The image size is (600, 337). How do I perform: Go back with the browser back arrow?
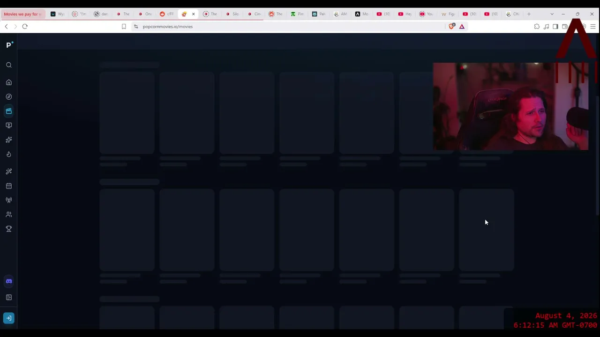coord(6,27)
